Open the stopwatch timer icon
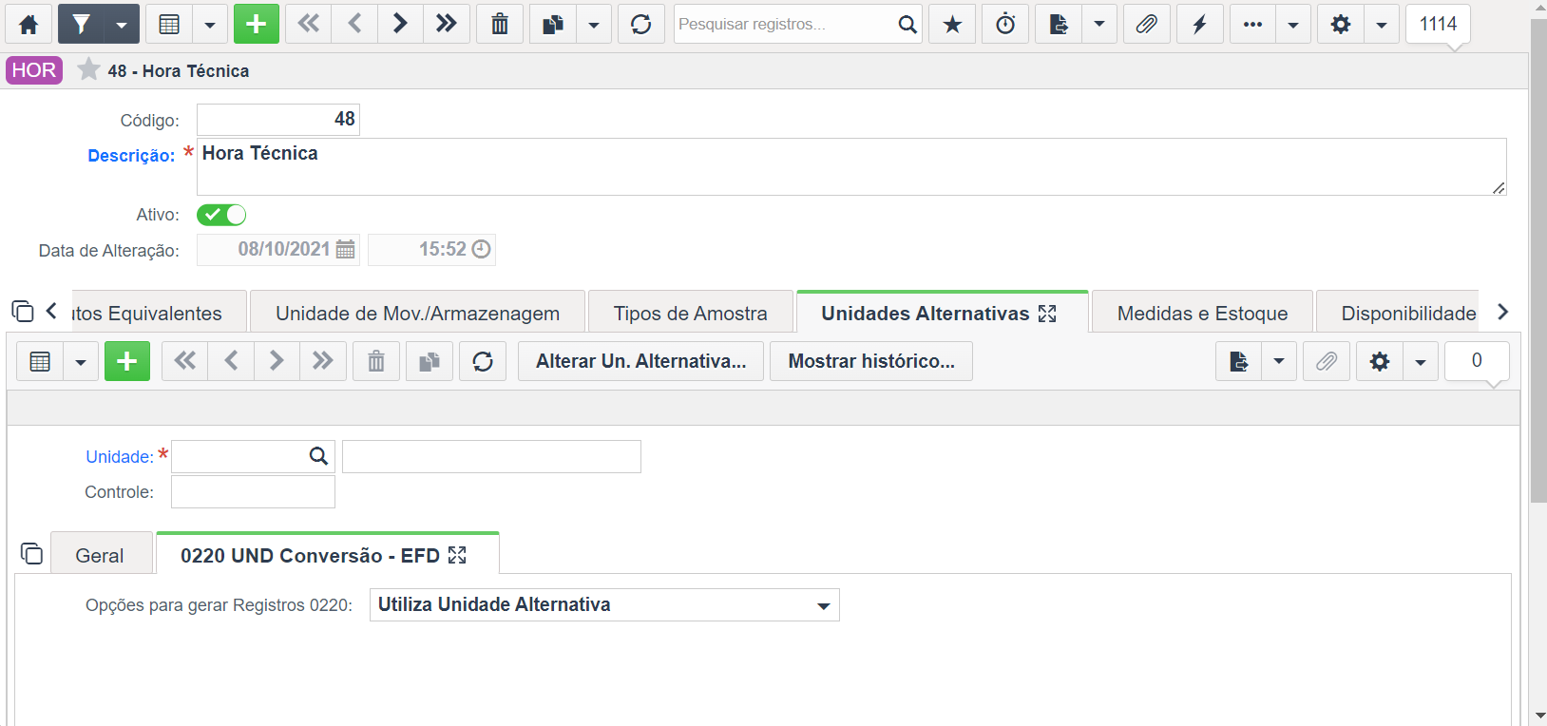 click(1005, 24)
